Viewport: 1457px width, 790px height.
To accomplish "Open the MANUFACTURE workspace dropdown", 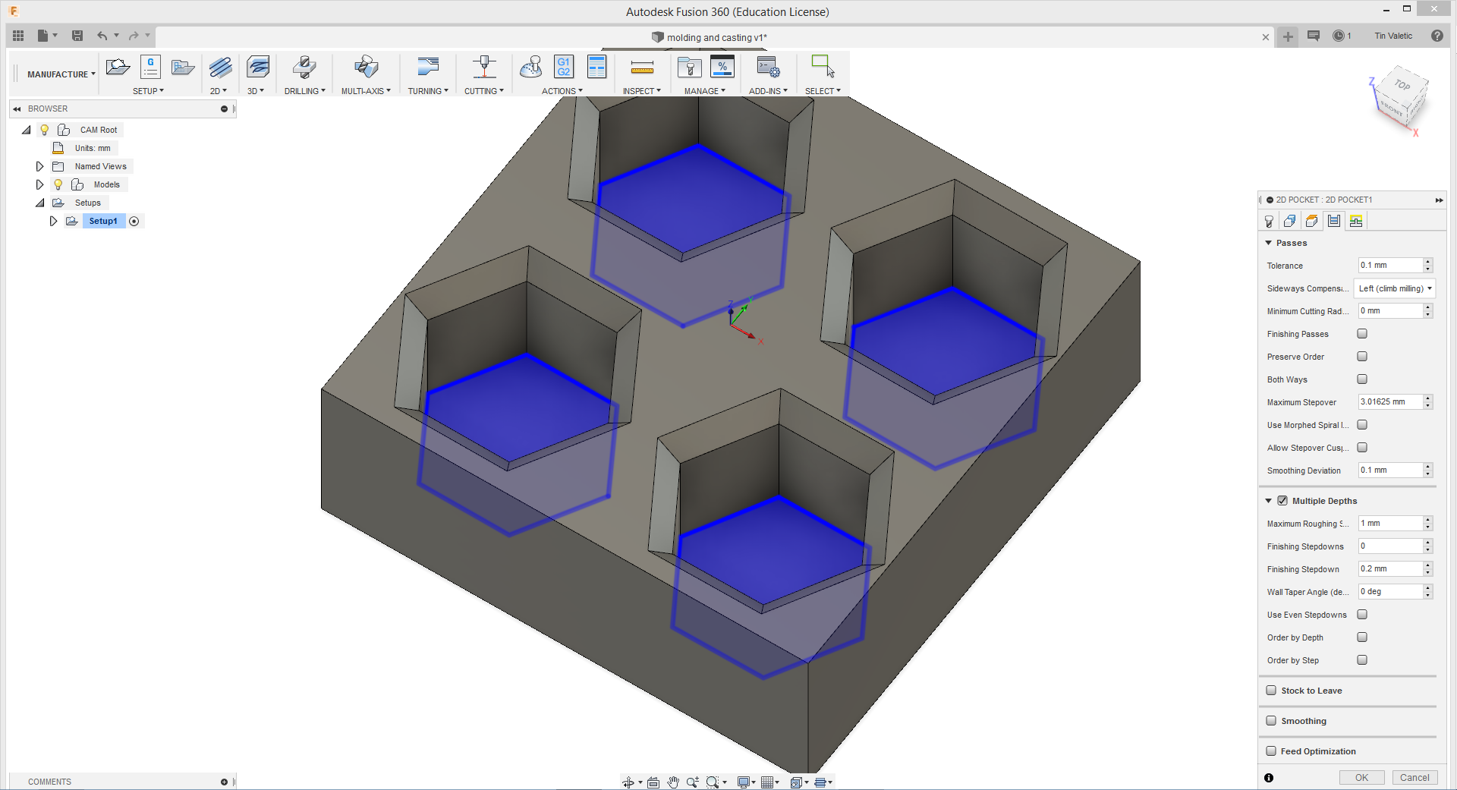I will click(61, 74).
